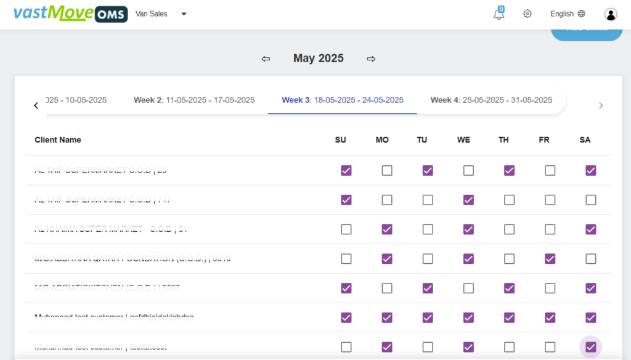The width and height of the screenshot is (631, 360).
Task: Go to previous month arrow
Action: (266, 59)
